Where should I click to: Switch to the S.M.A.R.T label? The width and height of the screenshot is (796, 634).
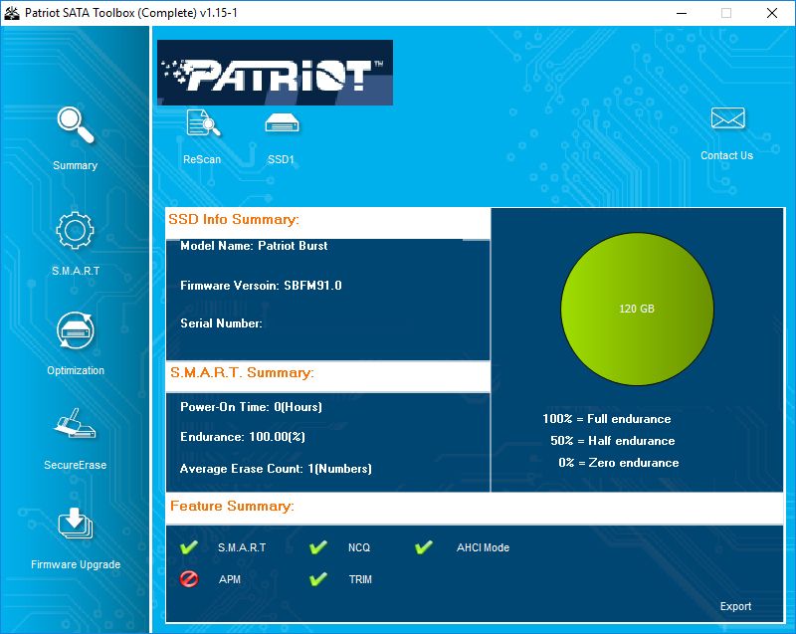pyautogui.click(x=76, y=271)
